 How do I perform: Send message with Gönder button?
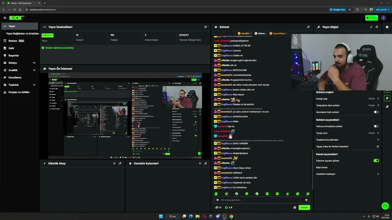(x=304, y=207)
